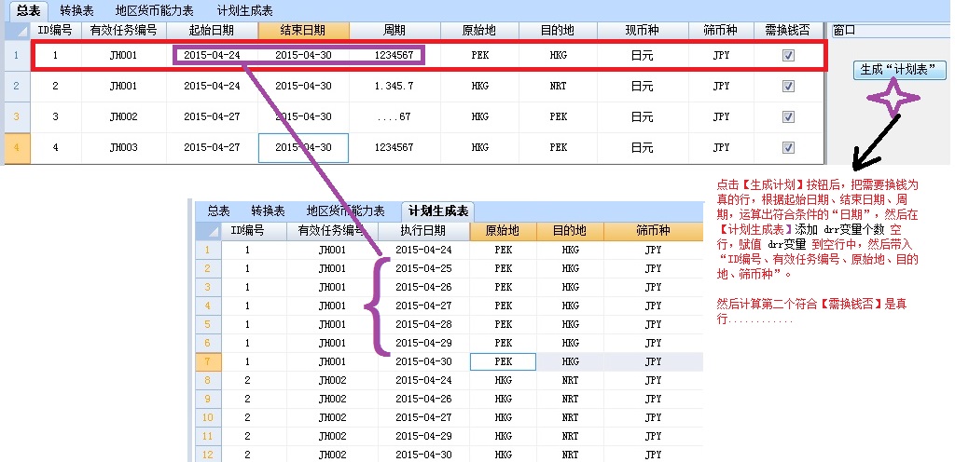Viewport: 955px width, 462px height.
Task: Click the 2015-04-25 执行日期 cell
Action: pyautogui.click(x=424, y=268)
